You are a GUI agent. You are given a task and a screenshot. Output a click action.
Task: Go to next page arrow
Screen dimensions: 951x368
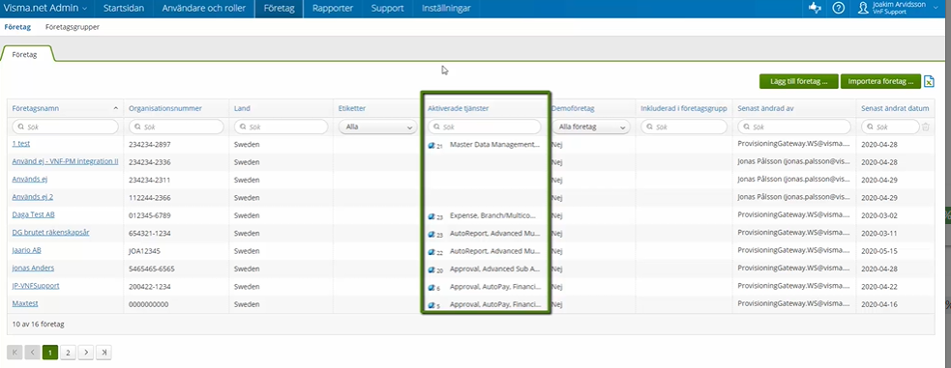point(86,353)
